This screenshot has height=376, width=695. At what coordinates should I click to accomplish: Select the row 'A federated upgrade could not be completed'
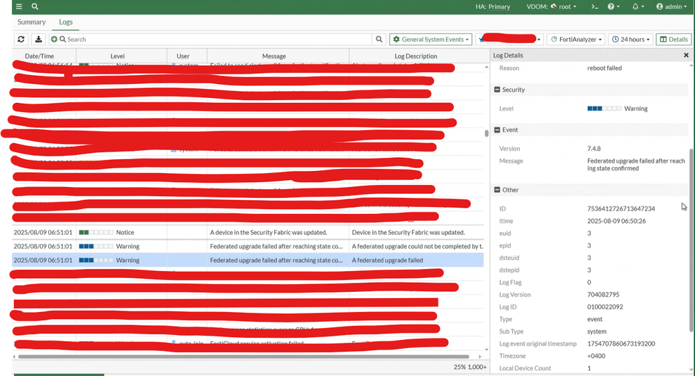248,246
